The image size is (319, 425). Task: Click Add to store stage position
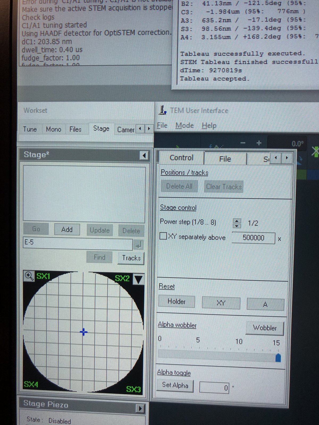tap(67, 229)
